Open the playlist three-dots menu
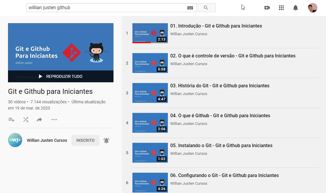Image resolution: width=326 pixels, height=193 pixels. (x=54, y=120)
